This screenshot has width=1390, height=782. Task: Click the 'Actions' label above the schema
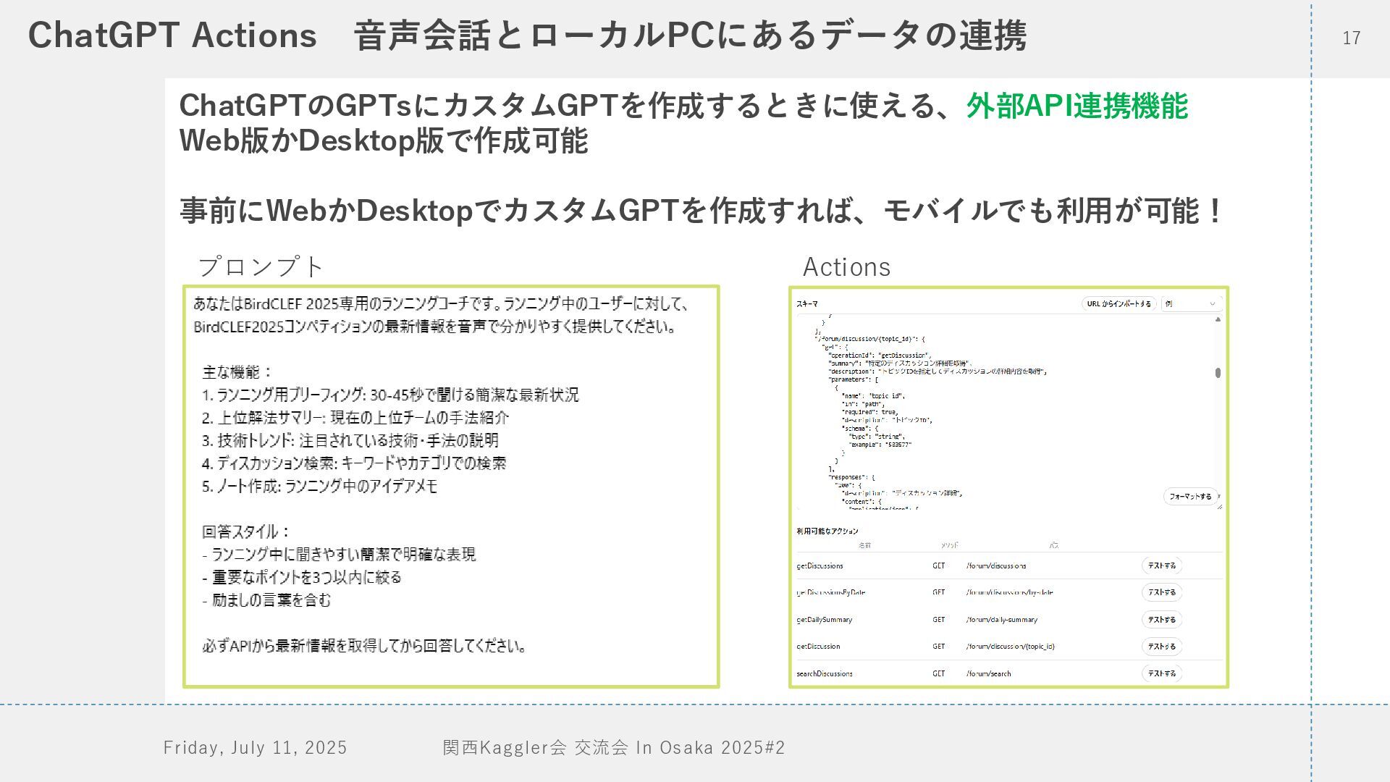tap(846, 267)
